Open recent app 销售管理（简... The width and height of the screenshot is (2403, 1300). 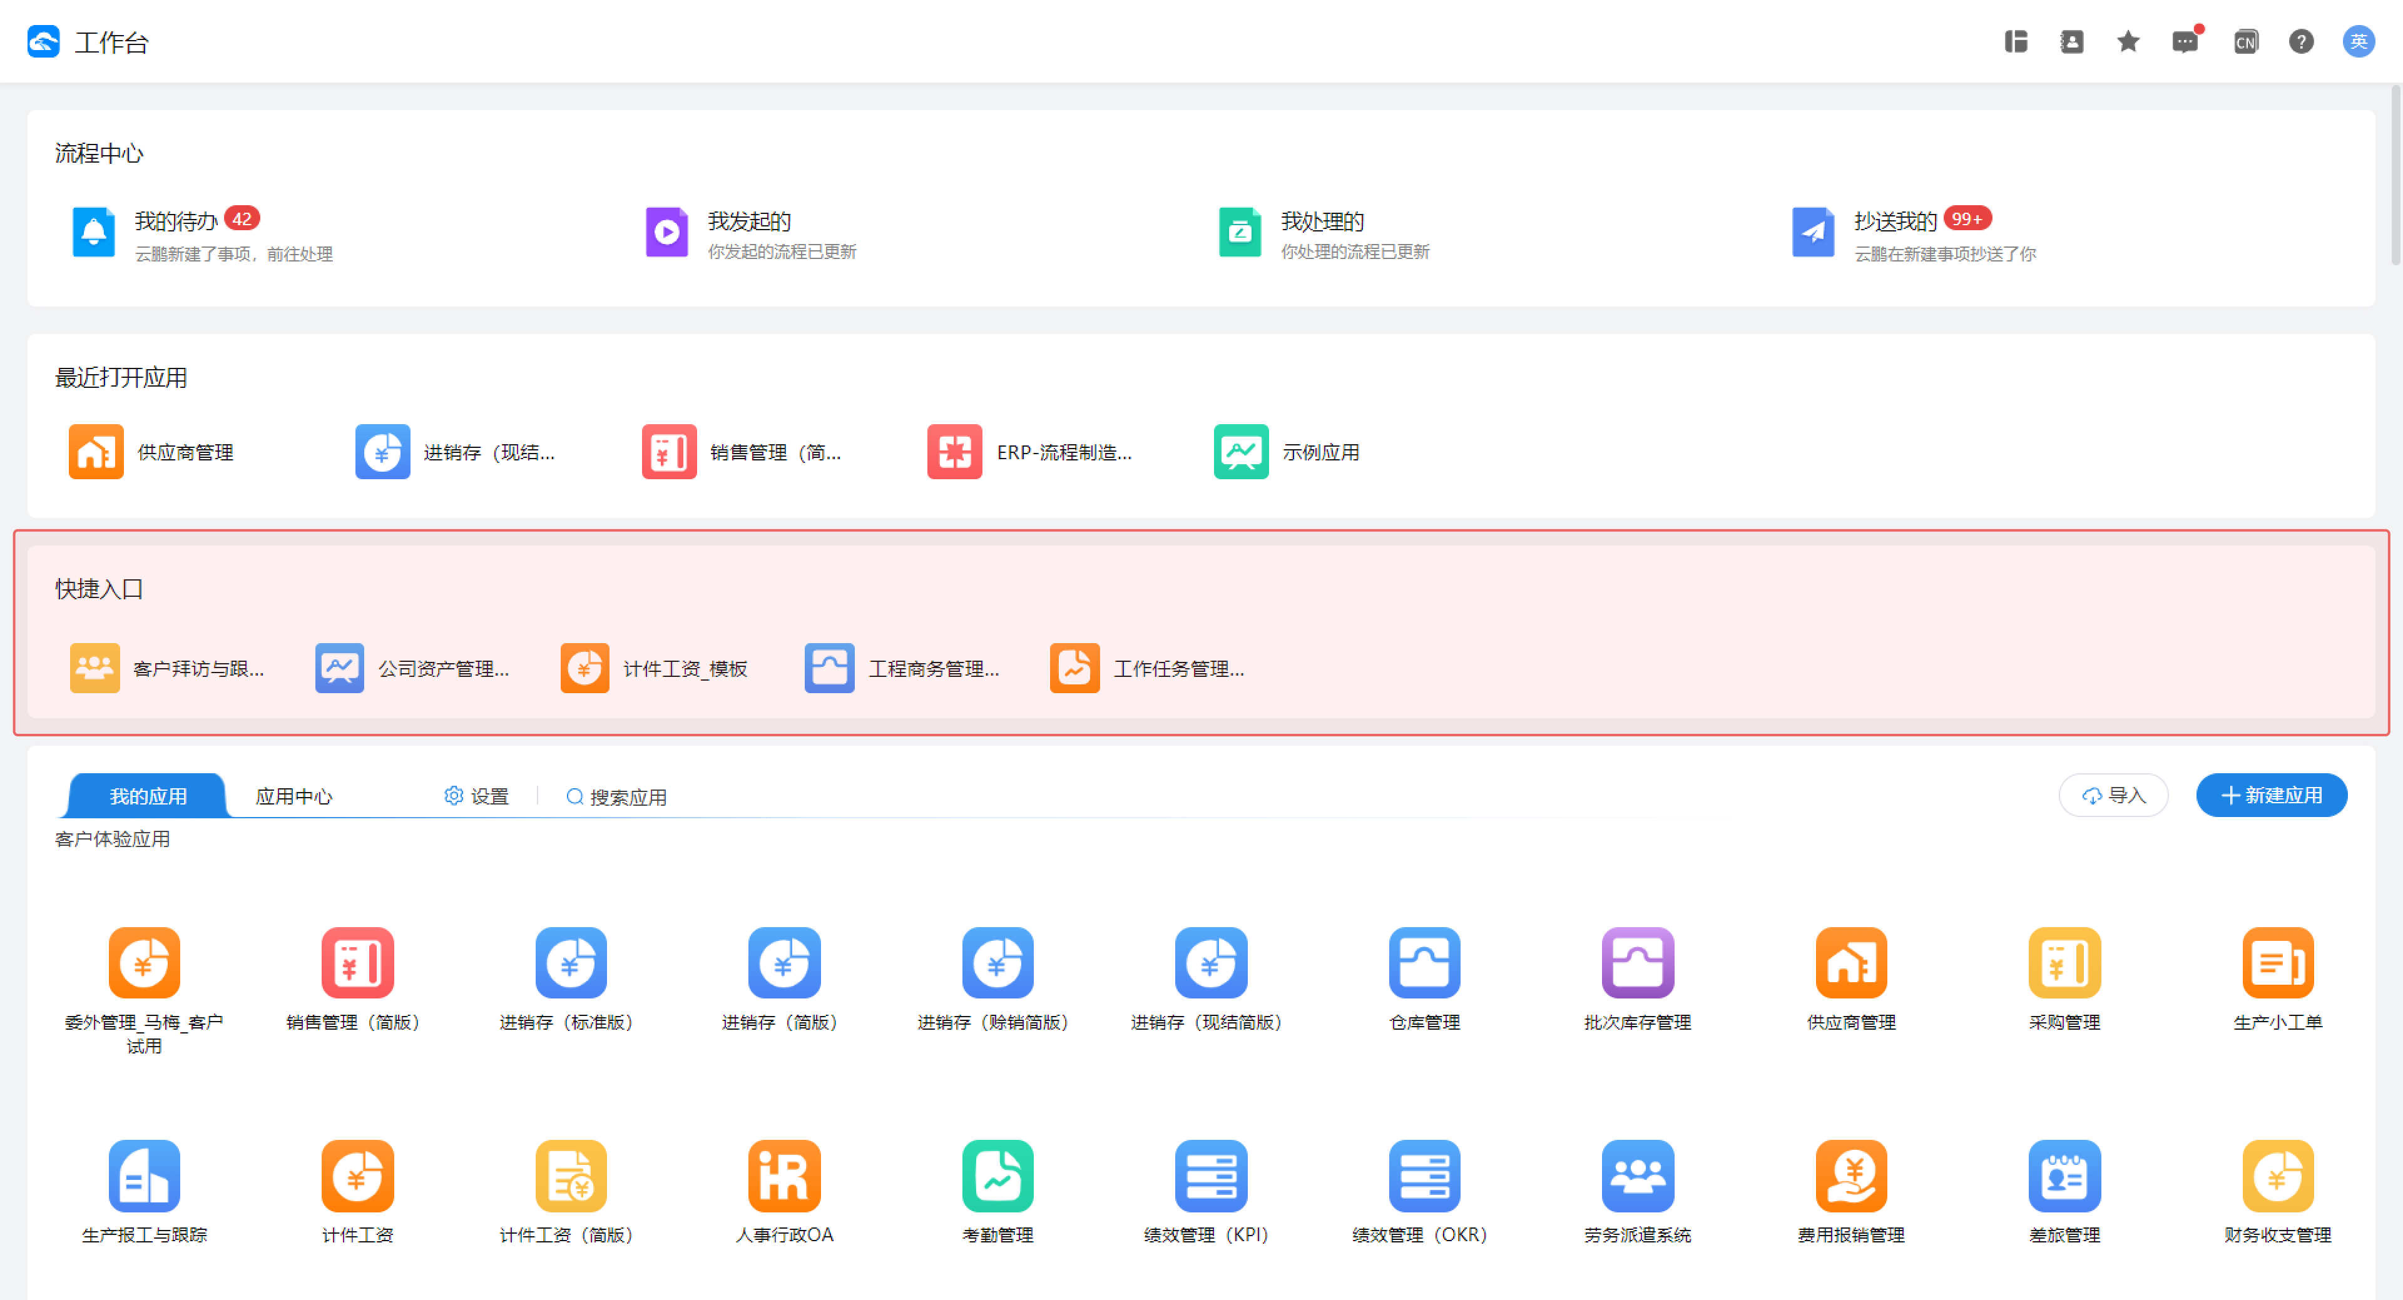click(743, 452)
